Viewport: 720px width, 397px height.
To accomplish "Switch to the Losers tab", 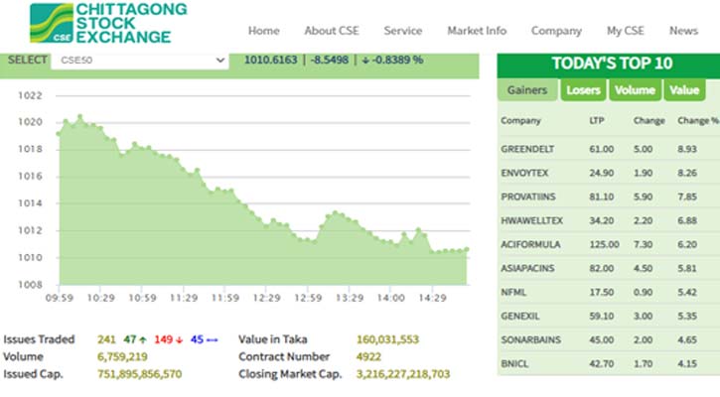I will [584, 90].
